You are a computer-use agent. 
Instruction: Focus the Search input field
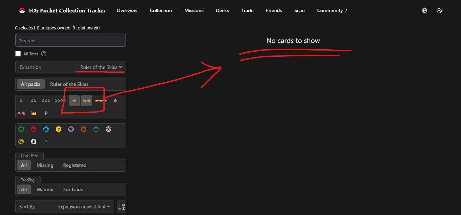(x=71, y=40)
